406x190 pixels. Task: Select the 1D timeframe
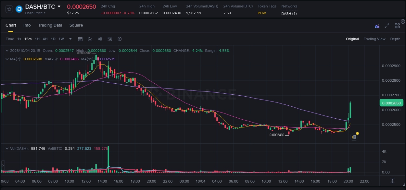pos(53,39)
